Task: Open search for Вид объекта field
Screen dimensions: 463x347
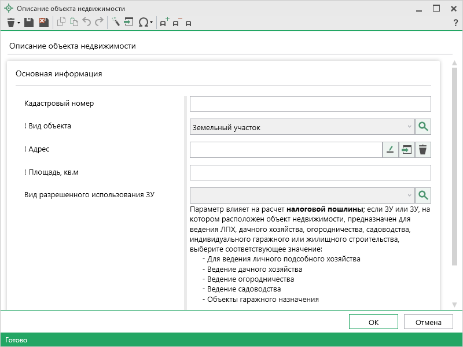Action: (423, 127)
